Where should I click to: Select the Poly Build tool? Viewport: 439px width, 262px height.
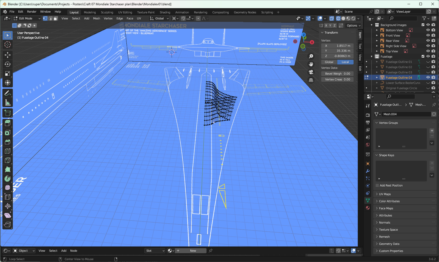click(x=8, y=169)
